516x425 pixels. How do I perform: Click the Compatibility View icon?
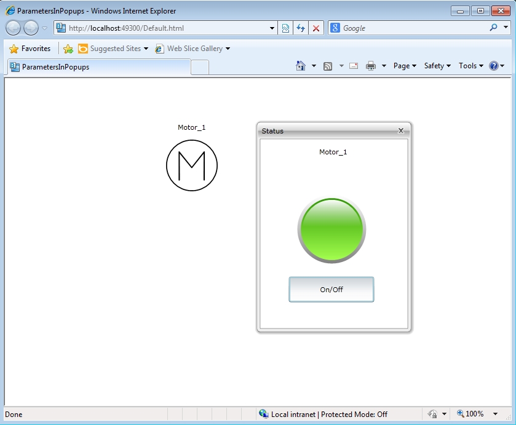point(285,28)
